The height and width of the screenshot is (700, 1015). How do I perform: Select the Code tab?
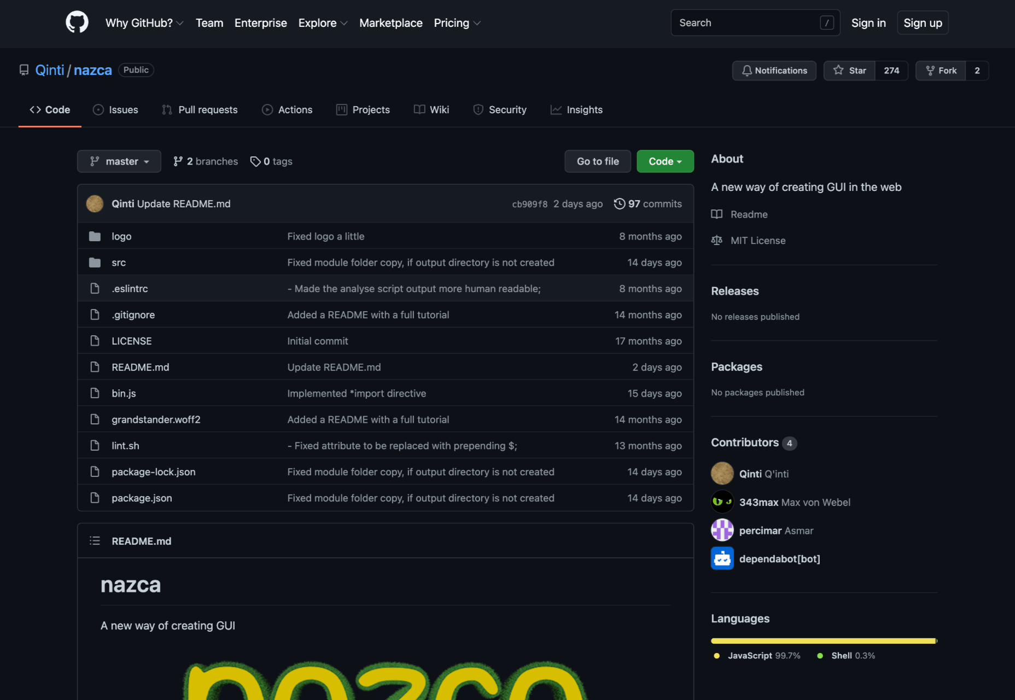(50, 110)
